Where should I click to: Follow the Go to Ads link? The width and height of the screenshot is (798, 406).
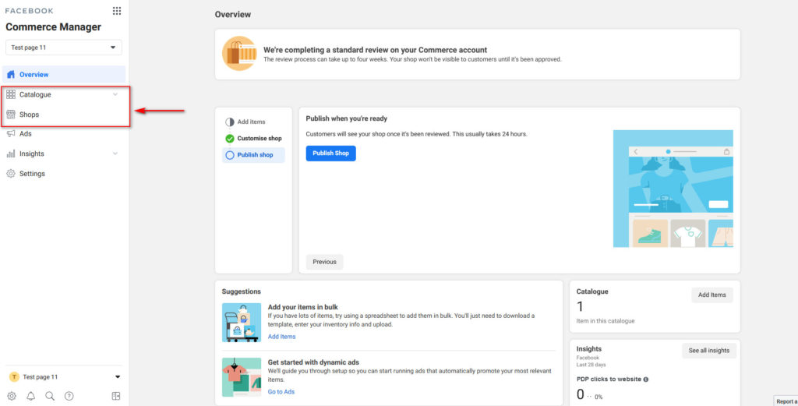[x=281, y=392]
